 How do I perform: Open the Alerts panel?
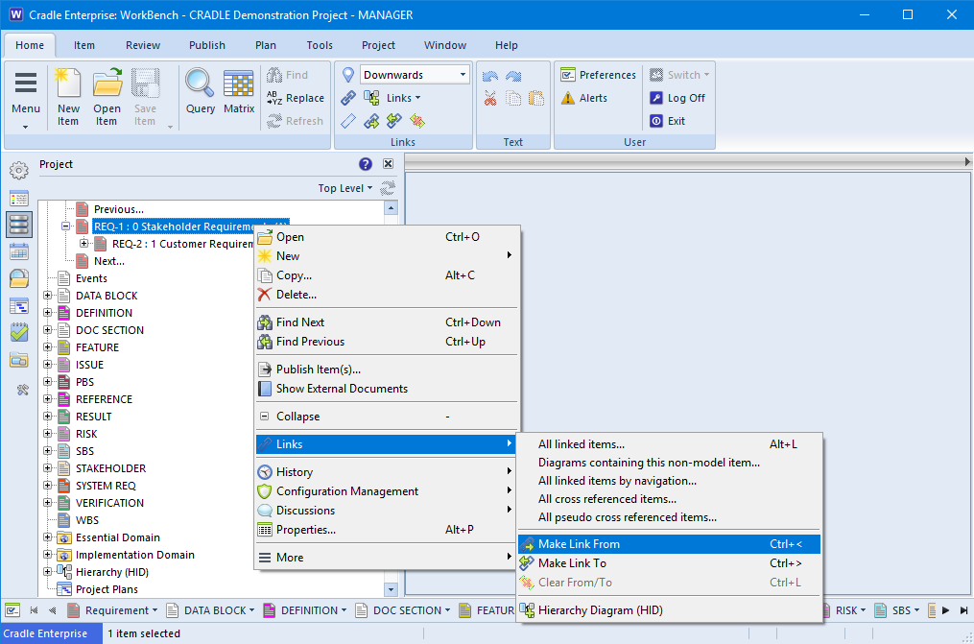(583, 98)
